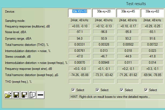Click the device name field 30в КУ=10
The image size is (165, 110).
[x=80, y=13]
